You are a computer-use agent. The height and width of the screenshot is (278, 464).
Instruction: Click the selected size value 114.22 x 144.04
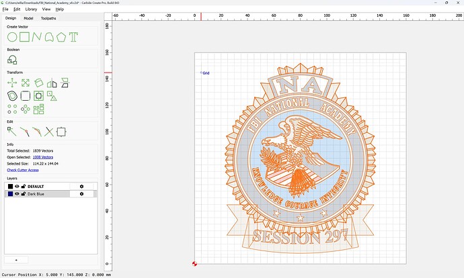tap(46, 163)
